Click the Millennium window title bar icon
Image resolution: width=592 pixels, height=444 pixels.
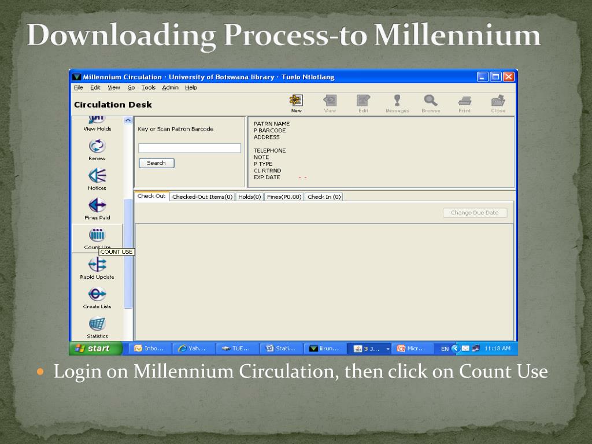click(x=77, y=77)
